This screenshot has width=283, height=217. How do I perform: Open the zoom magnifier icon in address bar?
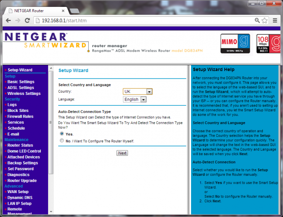[x=257, y=20]
